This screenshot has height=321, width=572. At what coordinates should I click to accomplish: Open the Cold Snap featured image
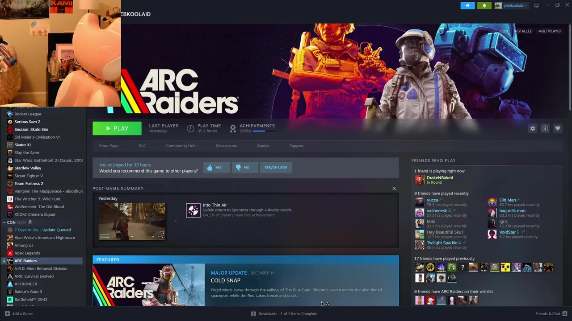click(148, 285)
